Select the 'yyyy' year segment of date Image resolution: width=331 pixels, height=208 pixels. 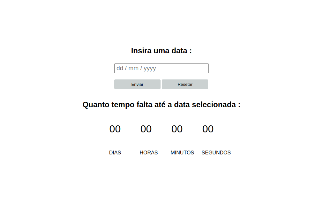pyautogui.click(x=150, y=68)
